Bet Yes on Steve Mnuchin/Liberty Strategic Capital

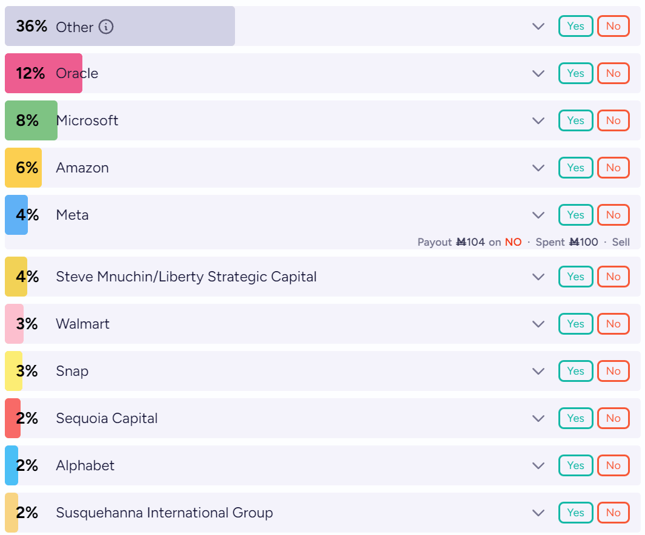point(575,277)
